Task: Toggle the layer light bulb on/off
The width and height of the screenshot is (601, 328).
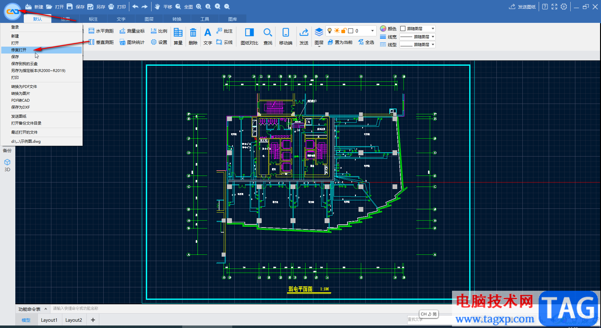Action: [x=330, y=31]
